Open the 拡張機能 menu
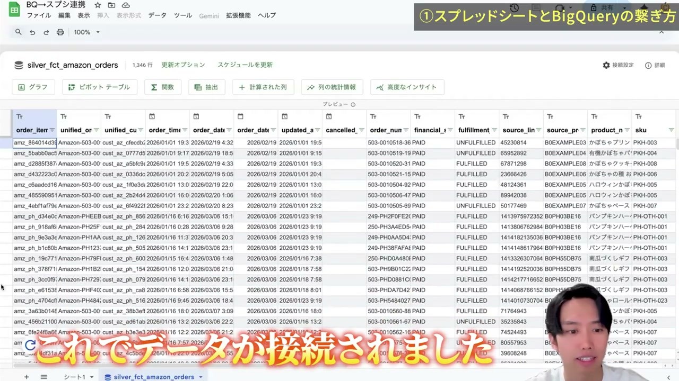Image resolution: width=679 pixels, height=381 pixels. [x=238, y=15]
